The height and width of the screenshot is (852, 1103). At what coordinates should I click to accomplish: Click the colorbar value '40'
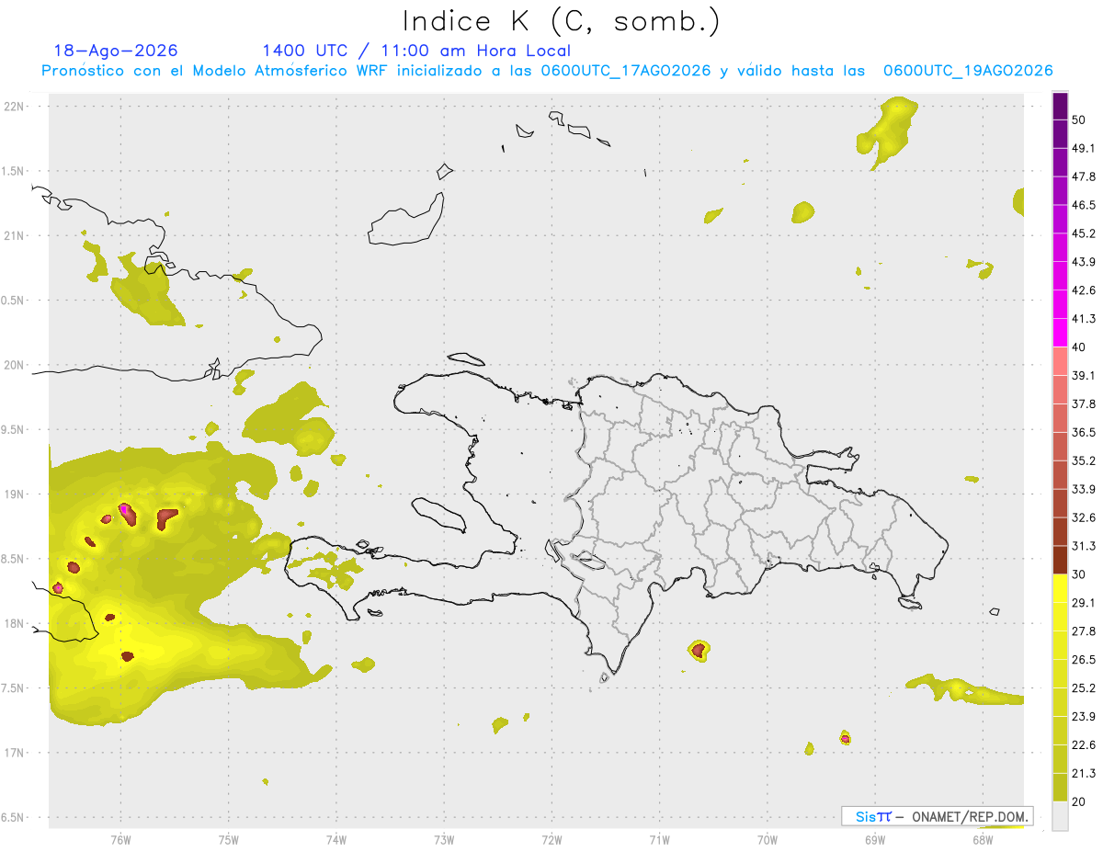(x=1079, y=347)
